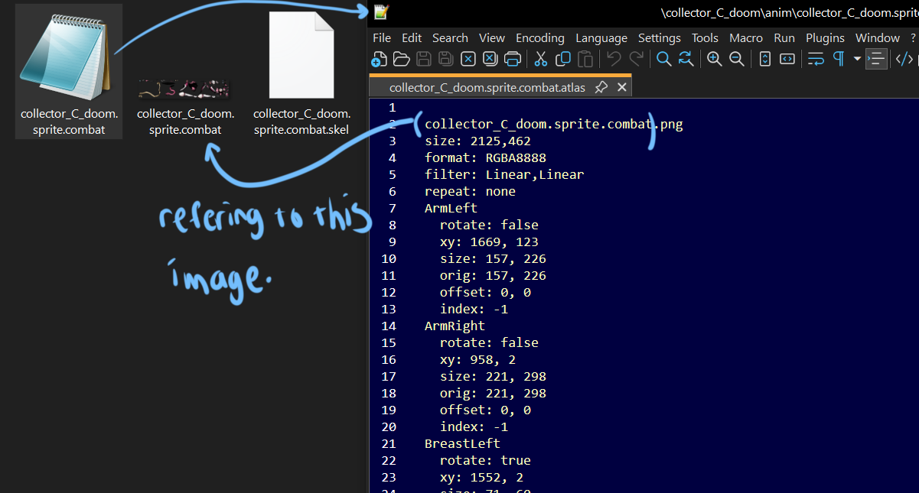Viewport: 919px width, 493px height.
Task: Click the Zoom In icon
Action: pos(714,59)
